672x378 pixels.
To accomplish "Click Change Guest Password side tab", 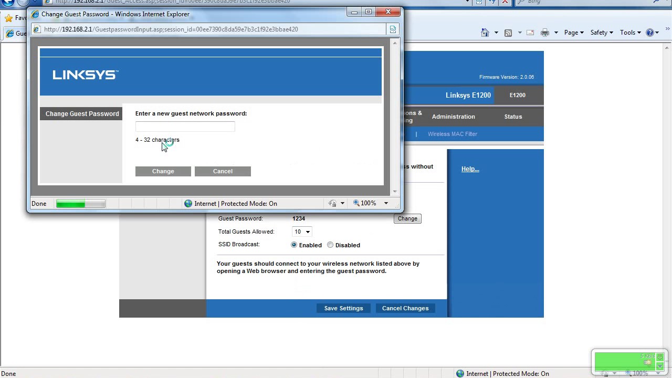I will (x=81, y=113).
